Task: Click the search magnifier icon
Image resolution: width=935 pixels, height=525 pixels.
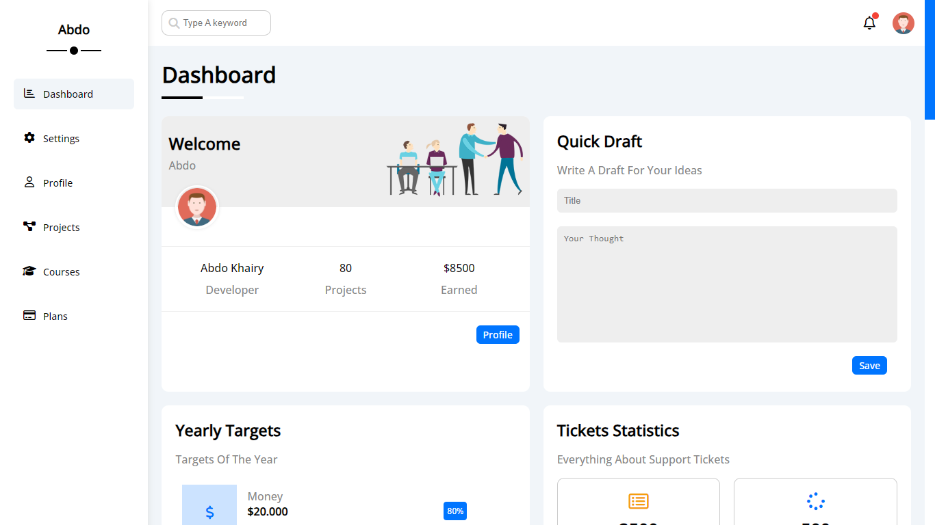Action: (174, 23)
